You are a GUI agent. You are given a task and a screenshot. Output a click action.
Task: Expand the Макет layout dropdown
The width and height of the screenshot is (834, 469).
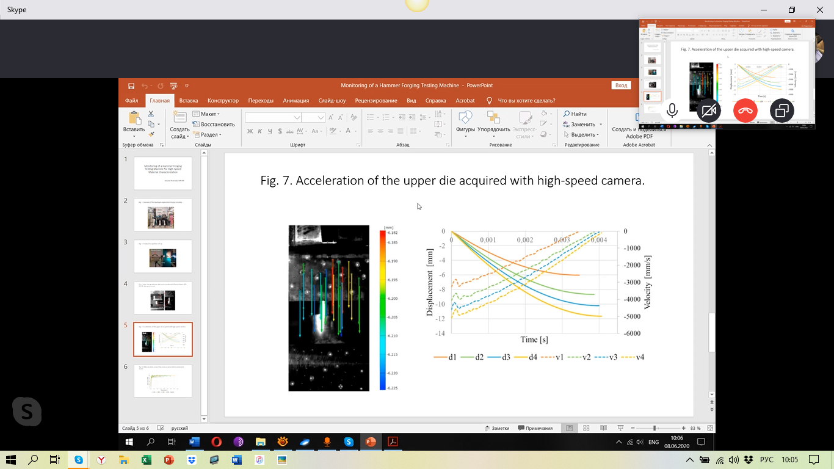coord(206,114)
